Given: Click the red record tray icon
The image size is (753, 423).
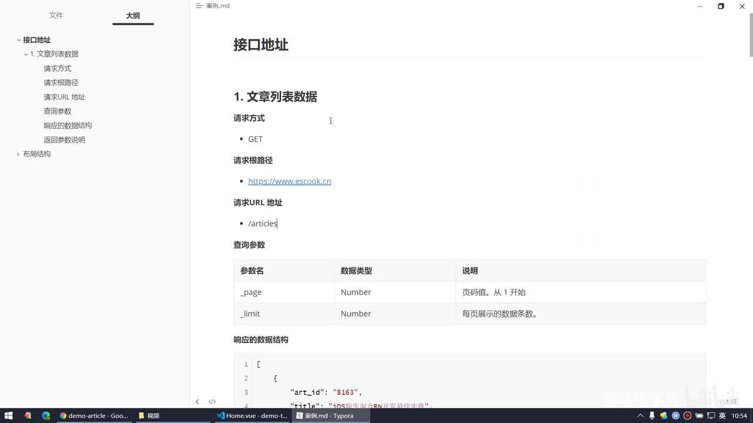Looking at the screenshot, I should [687, 416].
